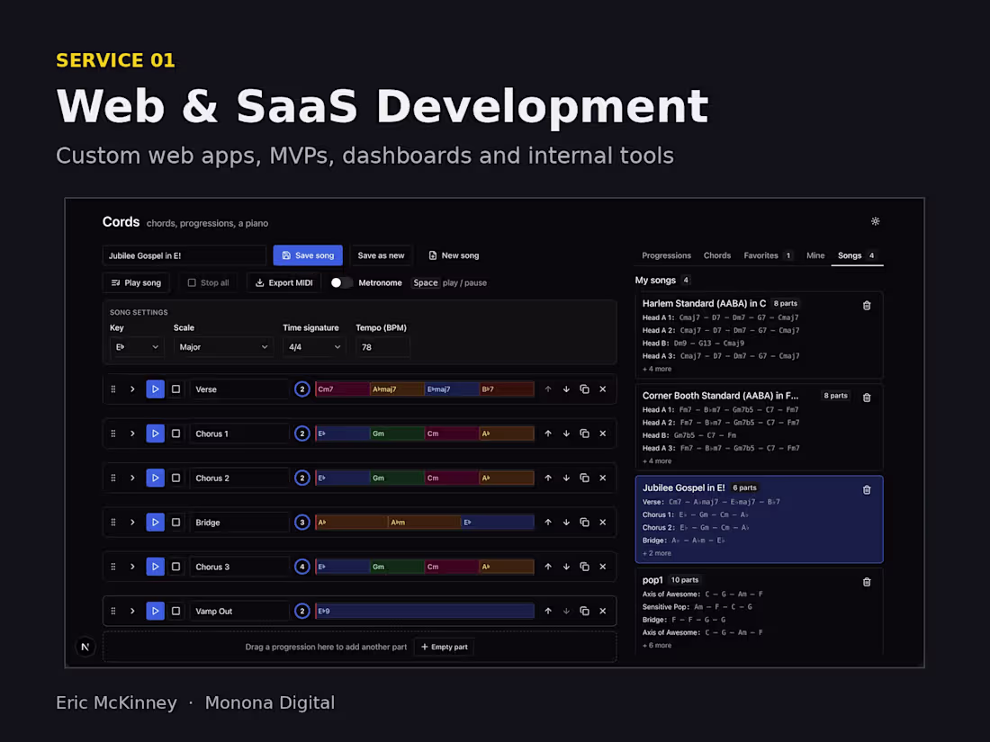Switch to the Progressions tab
This screenshot has height=742, width=990.
click(x=666, y=255)
